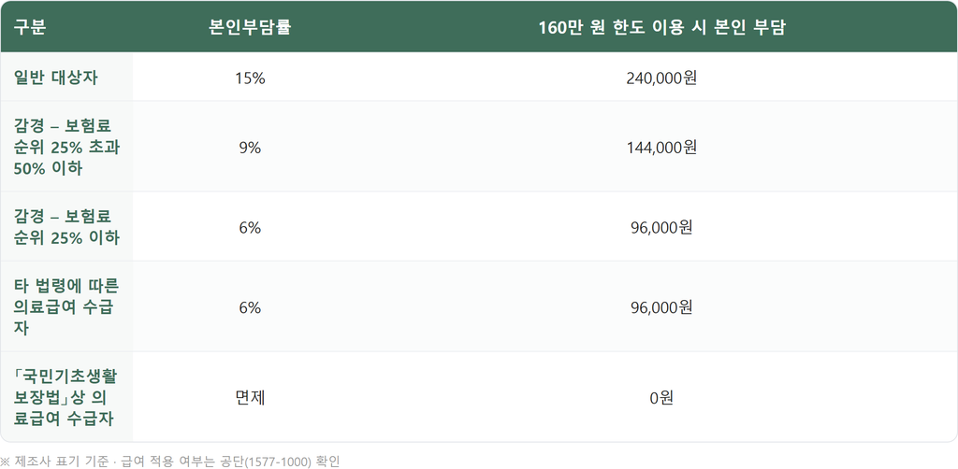Viewport: 958px width, 469px height.
Task: Select 감경 보험료 순위 25% 이하 label
Action: click(x=66, y=227)
